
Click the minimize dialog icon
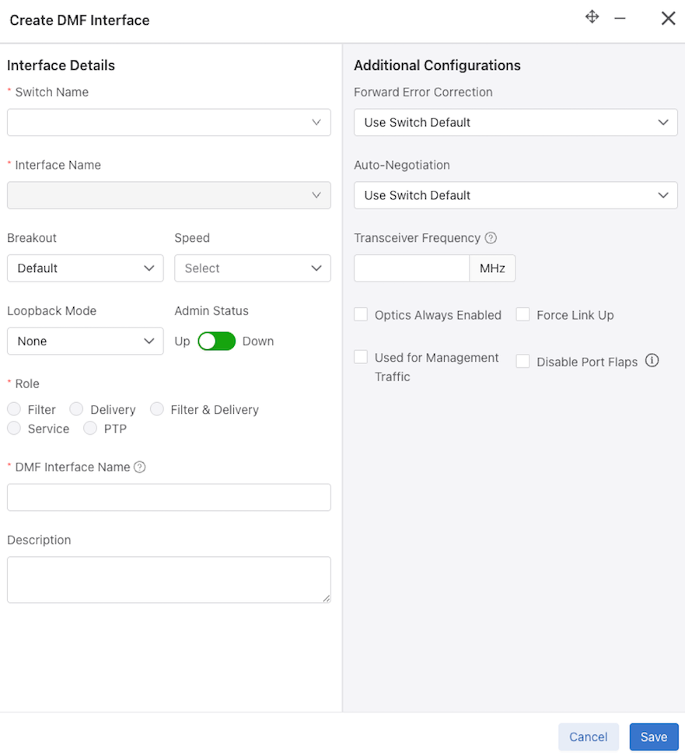(620, 18)
